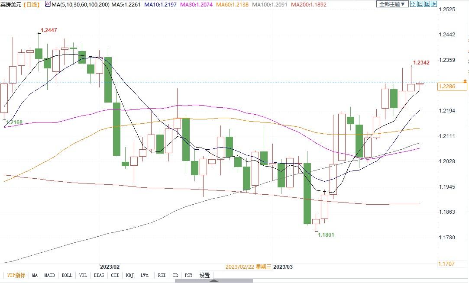Switch to the BOLL indicator tab
The width and height of the screenshot is (469, 283).
pos(67,275)
